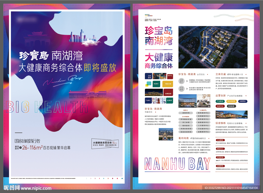This screenshot has width=263, height=193.
Task: Click the 产业孵化 blue tile icon
Action: click(148, 100)
